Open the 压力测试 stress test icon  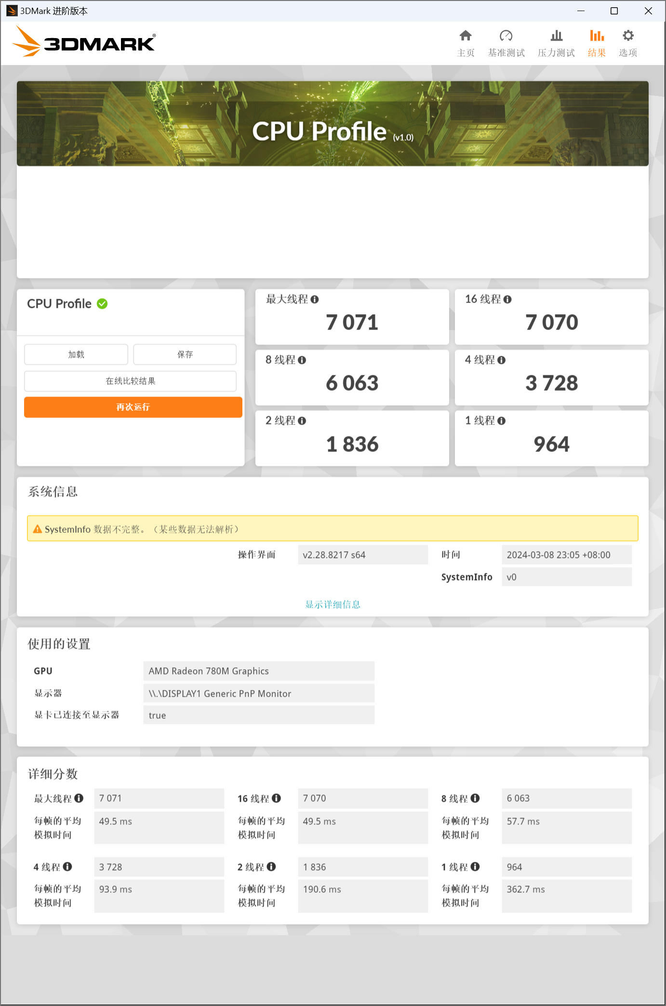tap(556, 36)
